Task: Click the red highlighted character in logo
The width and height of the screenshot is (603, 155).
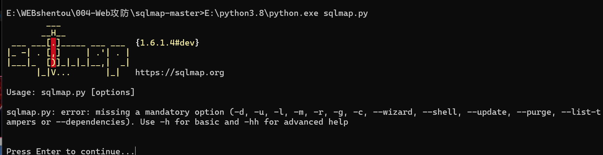Action: (x=53, y=53)
